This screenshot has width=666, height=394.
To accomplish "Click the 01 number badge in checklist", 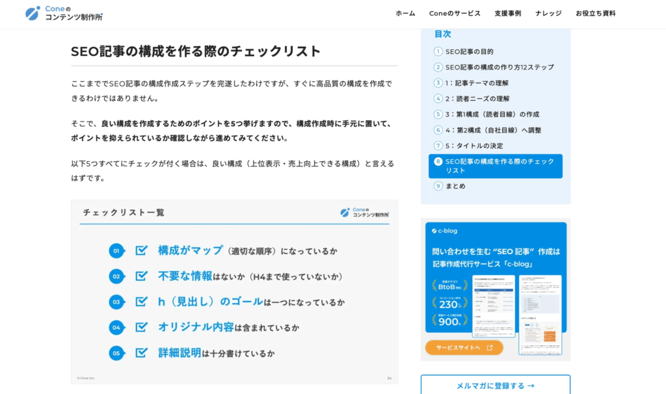I will (116, 251).
